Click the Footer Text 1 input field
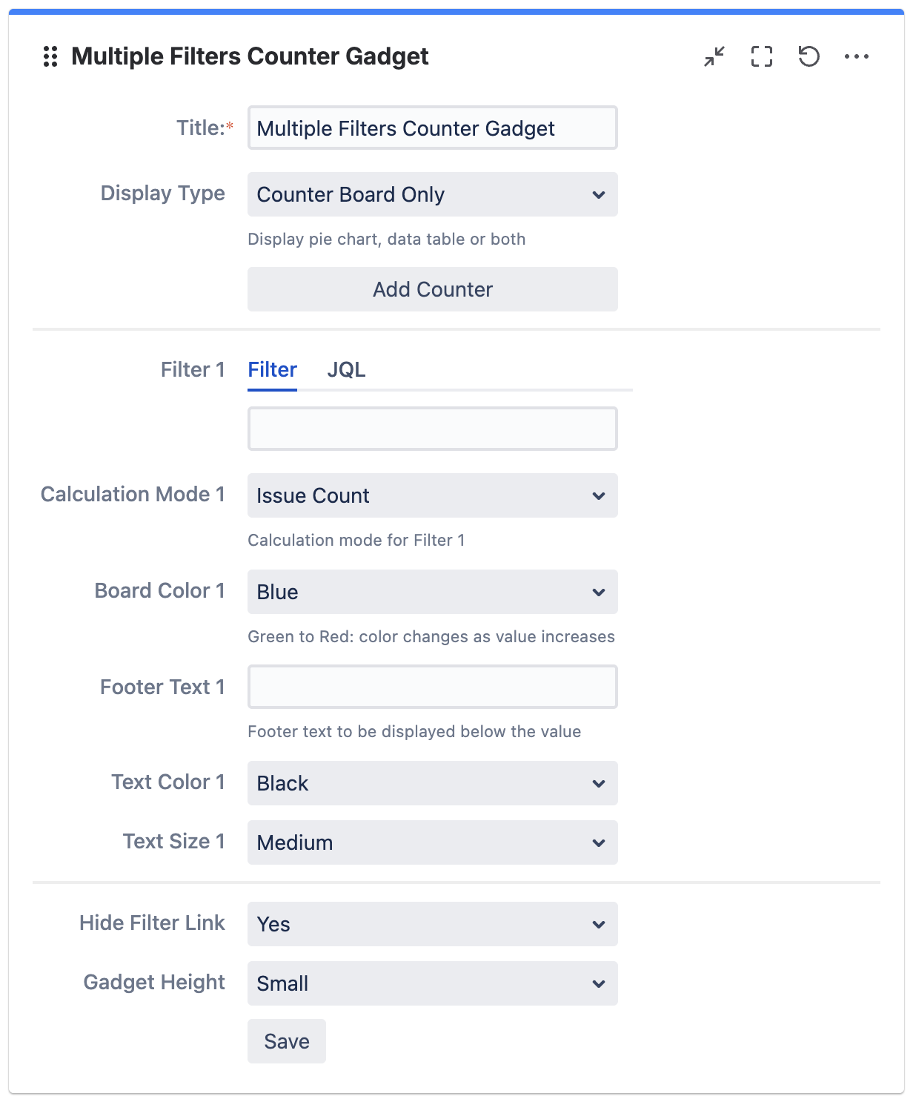This screenshot has width=913, height=1102. (x=432, y=687)
